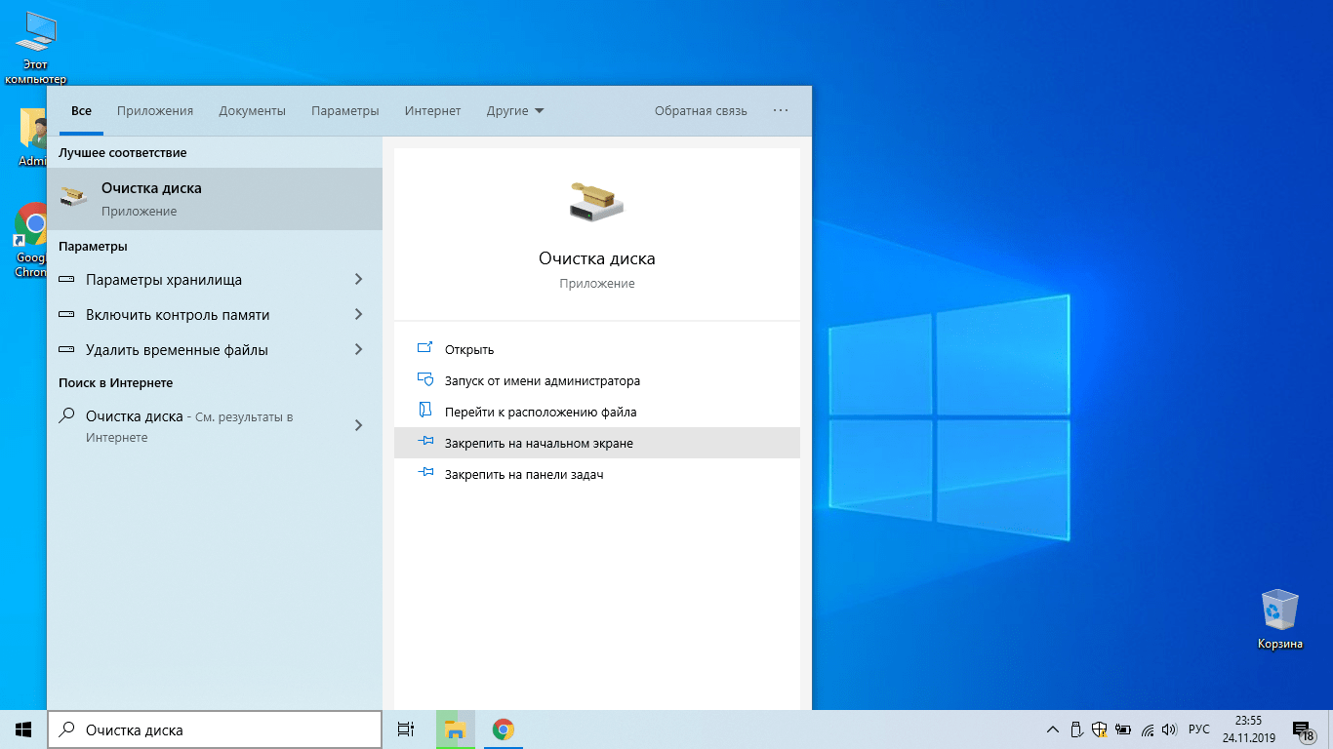The image size is (1333, 749).
Task: Open File Explorer from the taskbar
Action: (455, 729)
